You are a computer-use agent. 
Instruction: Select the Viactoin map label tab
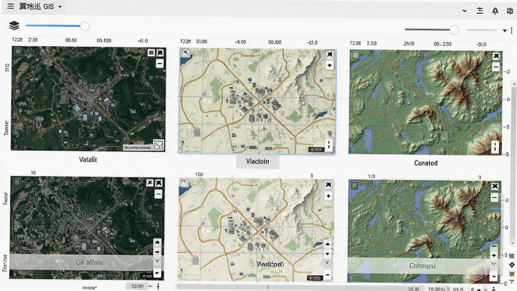coord(257,162)
